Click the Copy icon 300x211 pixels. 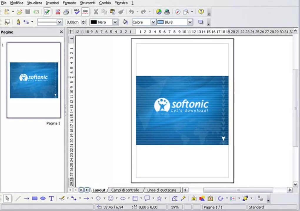[x=104, y=12]
